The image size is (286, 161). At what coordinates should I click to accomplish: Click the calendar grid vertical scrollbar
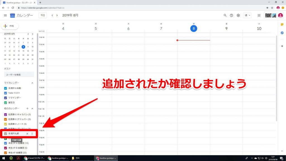[277, 79]
